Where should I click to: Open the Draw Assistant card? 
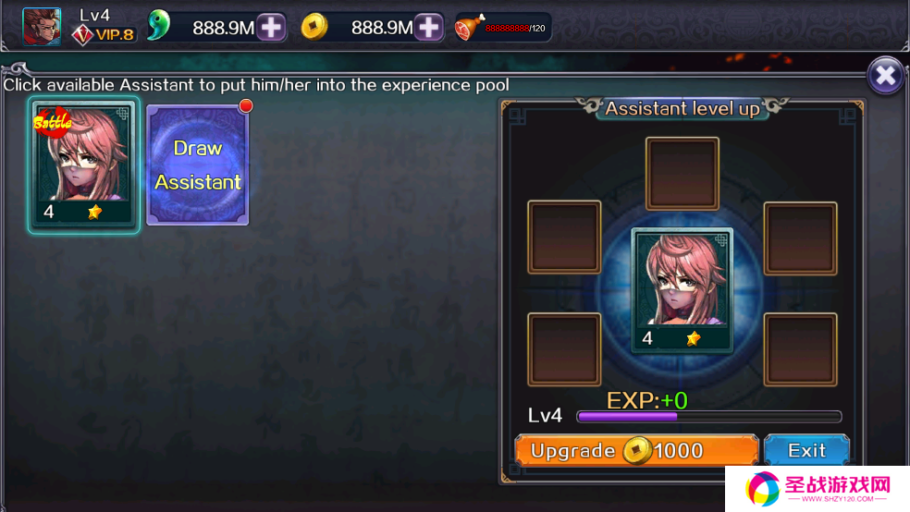tap(198, 165)
